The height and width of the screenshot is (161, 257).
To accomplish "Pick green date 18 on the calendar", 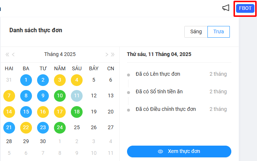I will coord(77,112).
